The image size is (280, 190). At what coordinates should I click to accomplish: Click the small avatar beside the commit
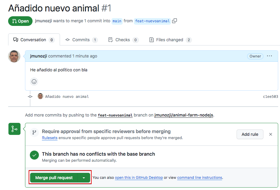(x=40, y=96)
